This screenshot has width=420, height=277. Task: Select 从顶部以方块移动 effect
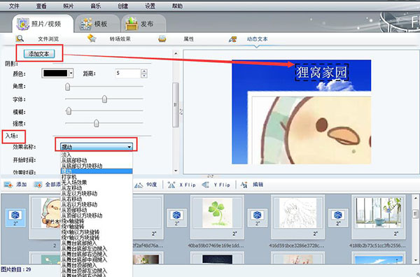97,215
